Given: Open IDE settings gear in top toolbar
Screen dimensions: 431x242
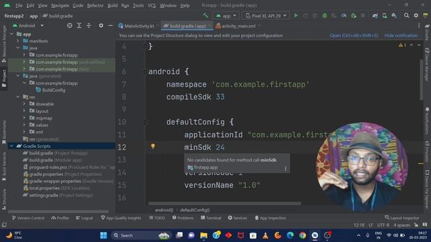Looking at the screenshot, I should pos(416,15).
